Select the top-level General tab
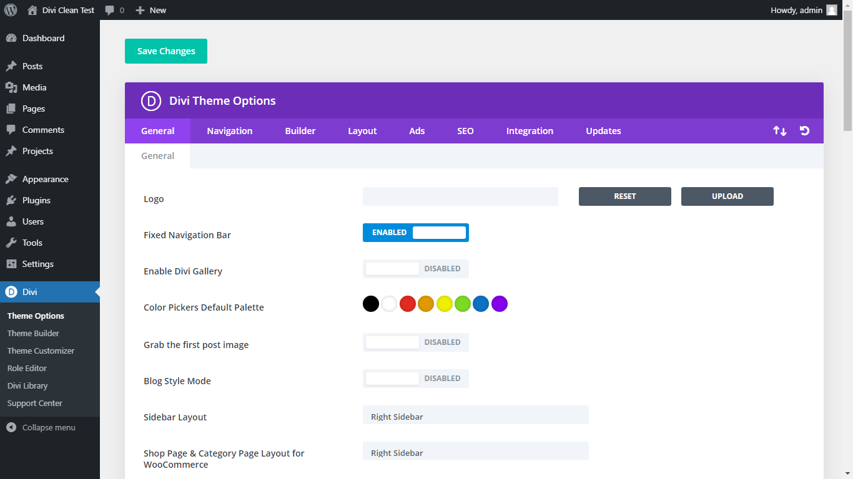This screenshot has height=479, width=853. pyautogui.click(x=158, y=131)
